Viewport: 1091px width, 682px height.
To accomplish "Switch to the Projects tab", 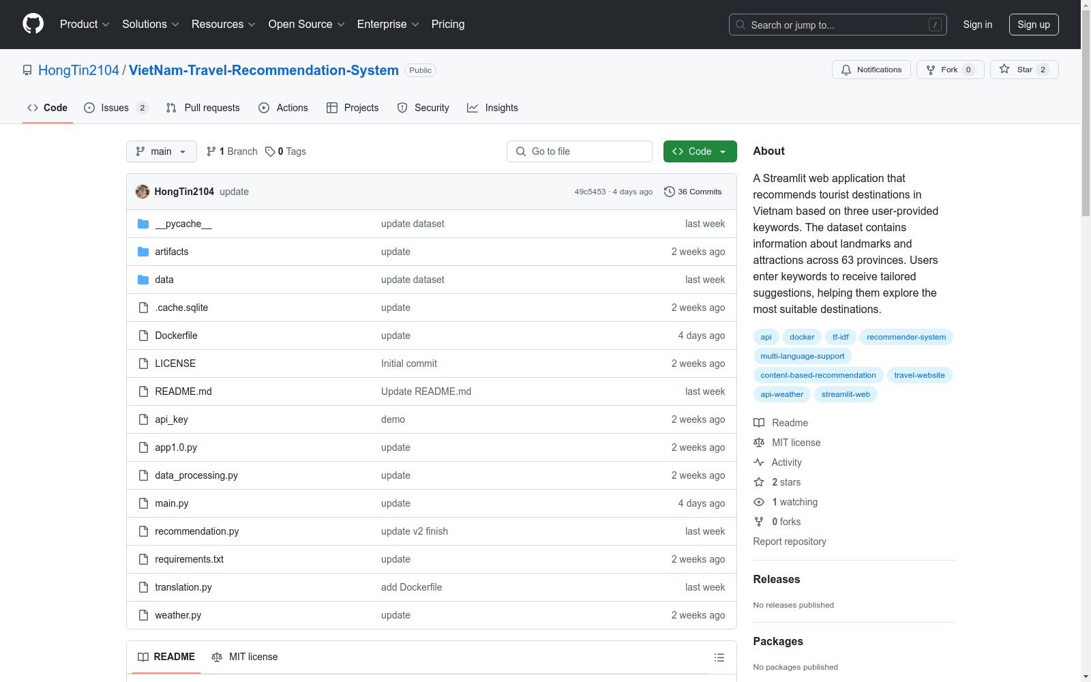I will point(353,108).
